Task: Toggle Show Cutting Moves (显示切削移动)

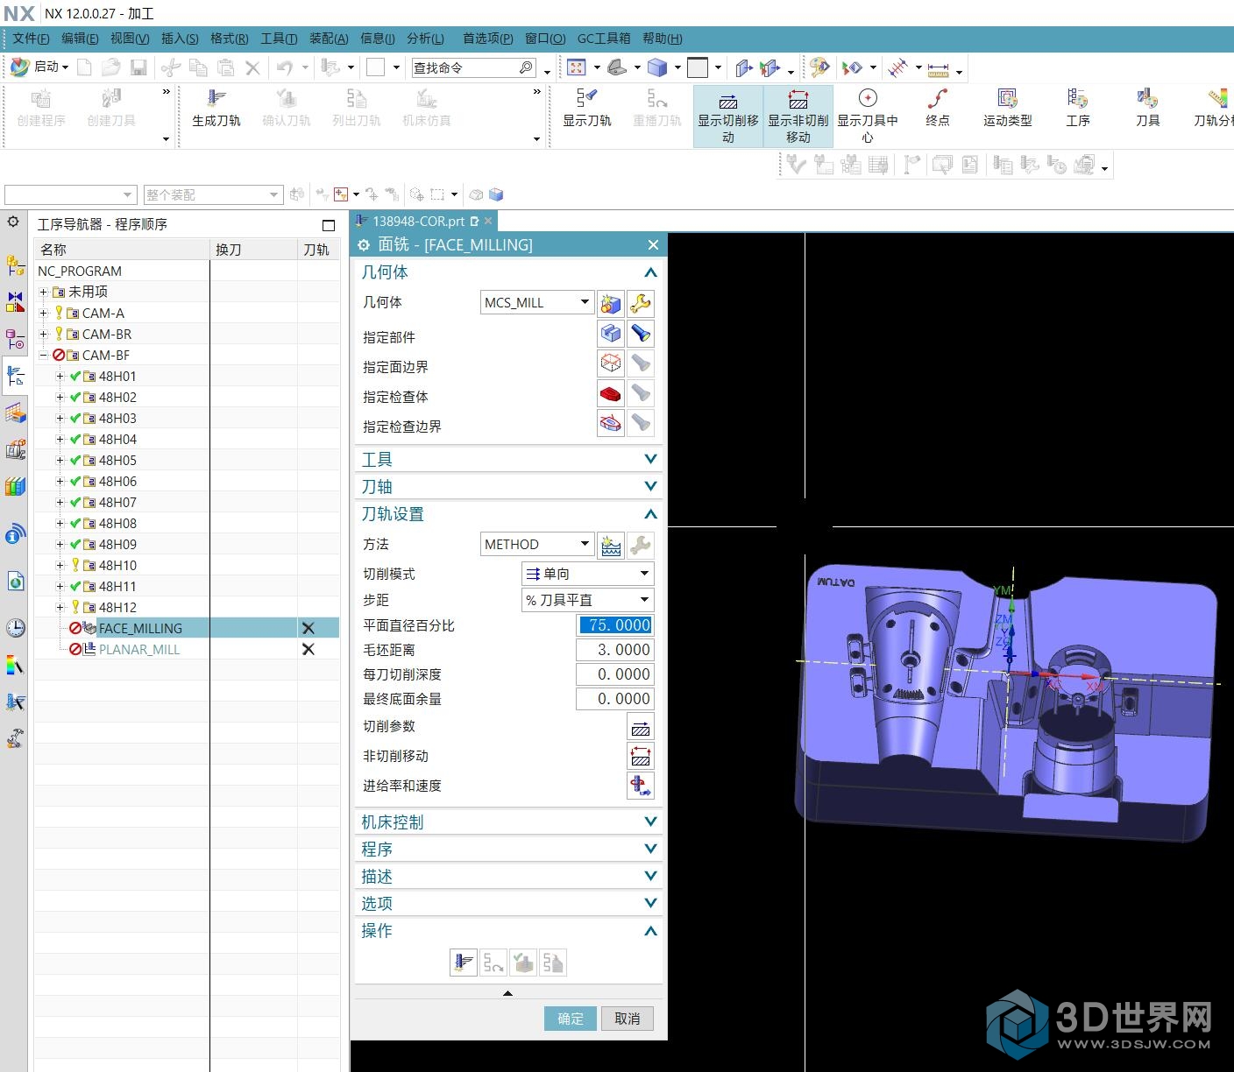Action: (x=728, y=116)
